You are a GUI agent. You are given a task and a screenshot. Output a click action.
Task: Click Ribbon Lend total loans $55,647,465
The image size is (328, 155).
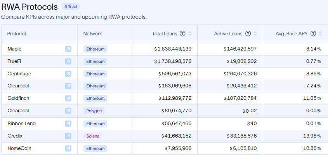tap(176, 124)
